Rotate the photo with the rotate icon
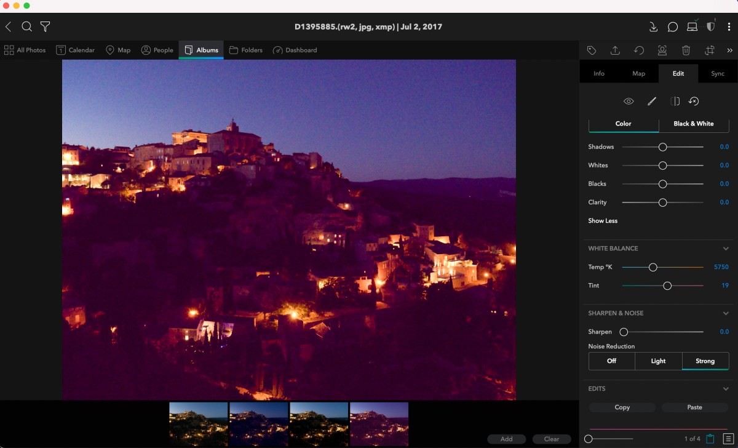Viewport: 738px width, 448px height. coord(639,50)
